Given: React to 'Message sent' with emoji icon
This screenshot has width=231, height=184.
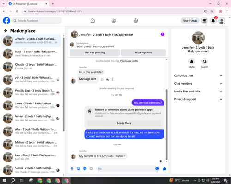Looking at the screenshot, I should [x=102, y=80].
